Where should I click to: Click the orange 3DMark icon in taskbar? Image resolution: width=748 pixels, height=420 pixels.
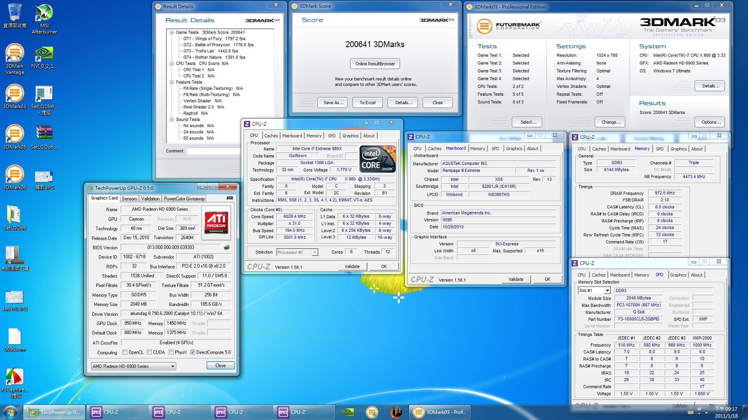372,412
